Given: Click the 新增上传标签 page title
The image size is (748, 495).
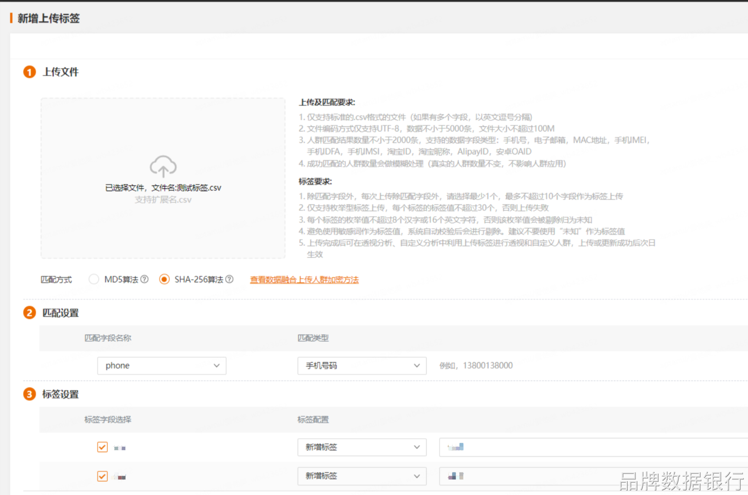Looking at the screenshot, I should point(49,18).
